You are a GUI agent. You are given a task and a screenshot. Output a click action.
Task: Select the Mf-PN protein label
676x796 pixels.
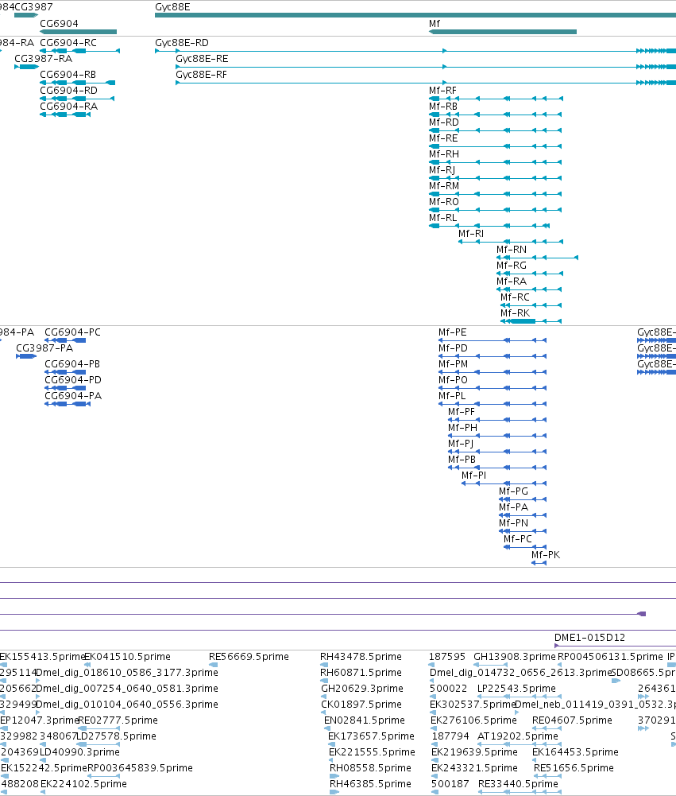click(513, 523)
